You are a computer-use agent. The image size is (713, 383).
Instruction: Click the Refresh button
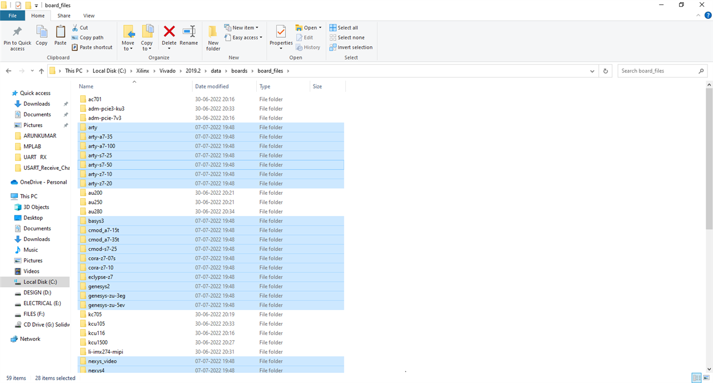605,71
